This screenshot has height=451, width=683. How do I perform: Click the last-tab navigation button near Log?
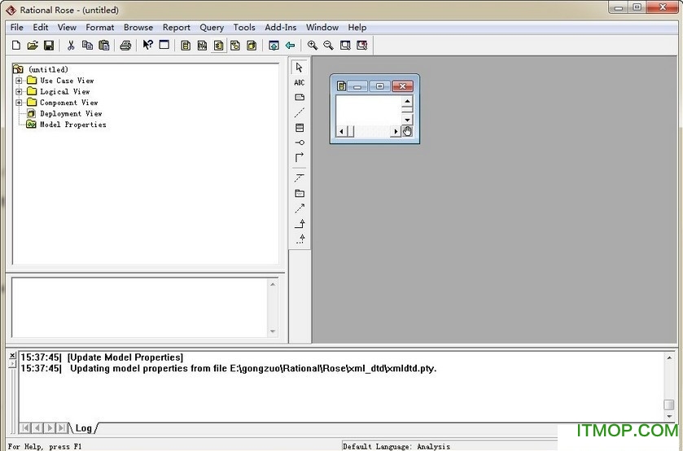pyautogui.click(x=63, y=428)
